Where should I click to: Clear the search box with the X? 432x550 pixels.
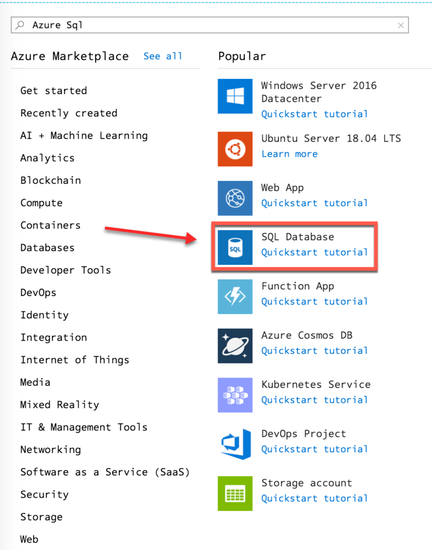click(401, 25)
